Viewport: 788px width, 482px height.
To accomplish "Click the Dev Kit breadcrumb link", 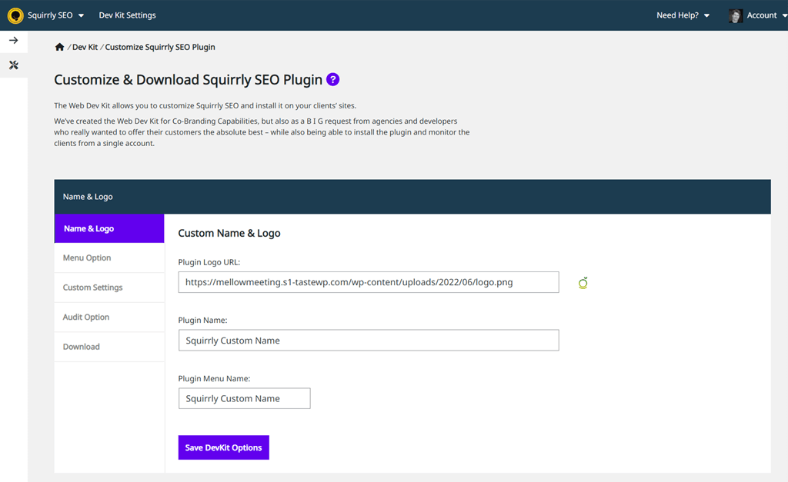I will (x=85, y=47).
